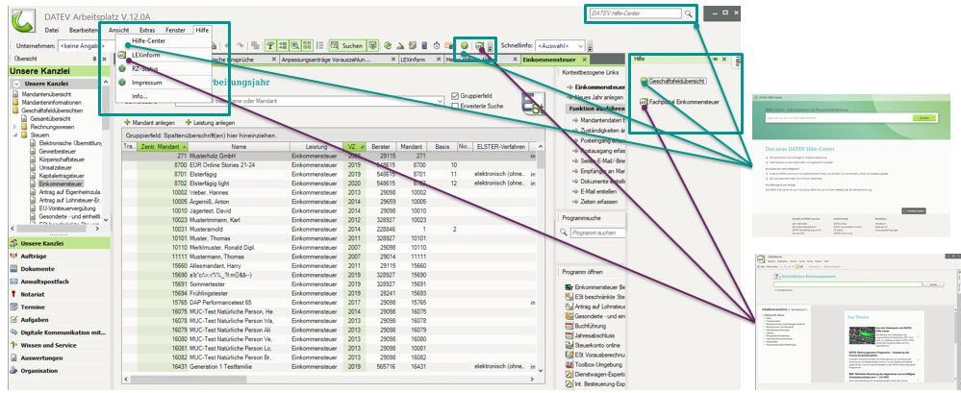Click the DATEV green logo icon

coord(23,21)
